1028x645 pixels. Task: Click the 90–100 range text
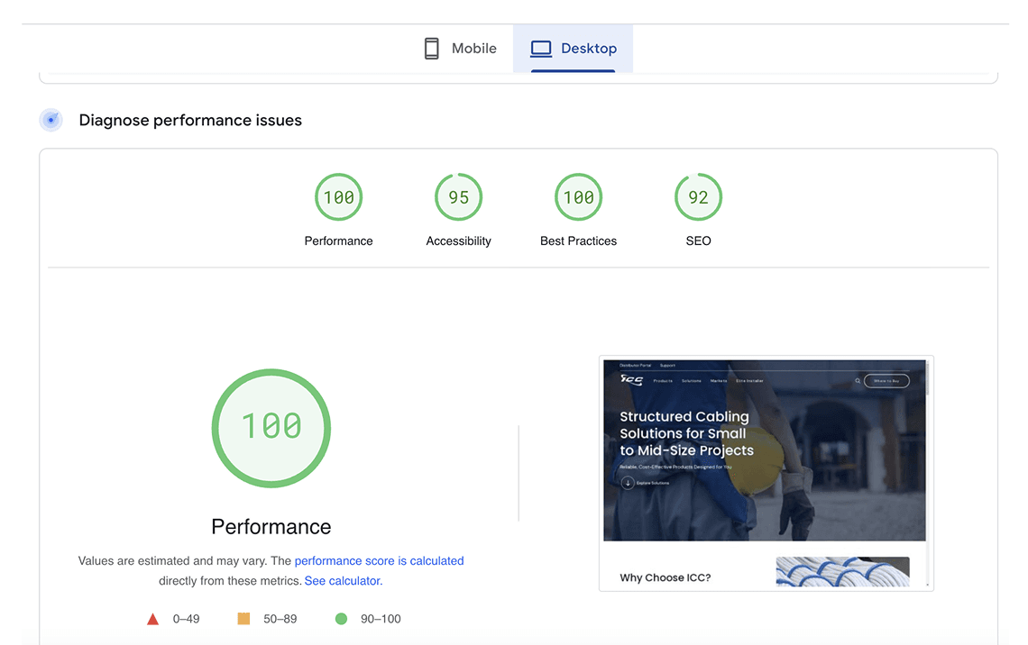click(381, 619)
